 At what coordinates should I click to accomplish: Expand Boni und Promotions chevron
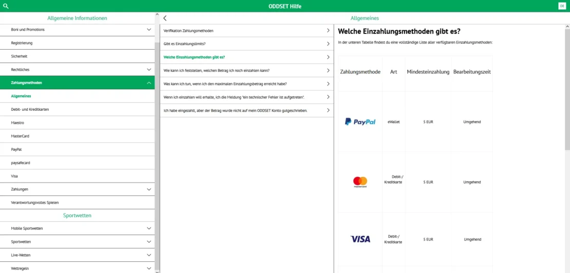click(149, 29)
